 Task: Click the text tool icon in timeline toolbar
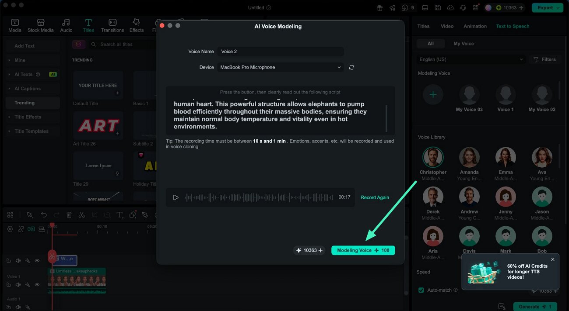[119, 215]
